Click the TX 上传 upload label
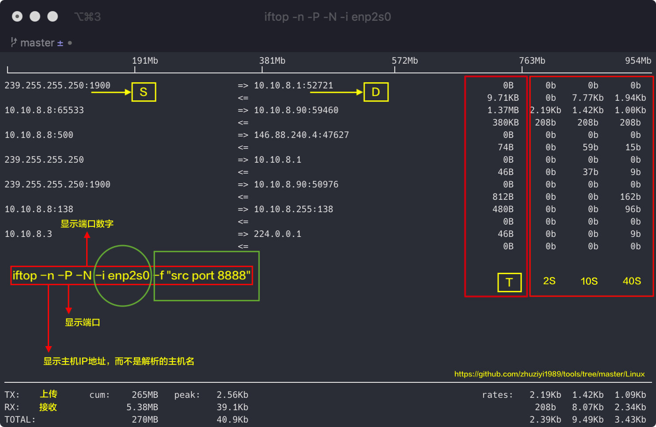The height and width of the screenshot is (427, 656). click(49, 394)
